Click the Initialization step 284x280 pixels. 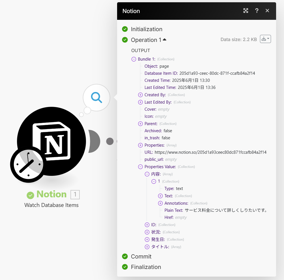click(x=147, y=29)
